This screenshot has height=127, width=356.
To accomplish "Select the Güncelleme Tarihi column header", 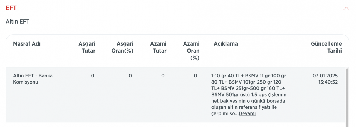I will click(326, 47).
